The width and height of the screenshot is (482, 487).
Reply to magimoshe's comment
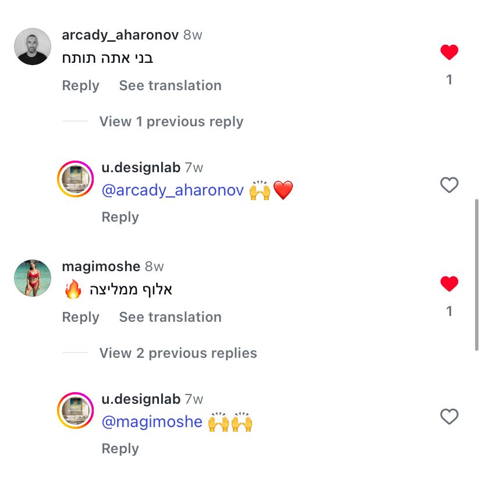(x=80, y=317)
